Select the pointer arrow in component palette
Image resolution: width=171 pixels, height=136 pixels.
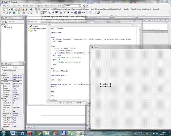click(x=37, y=12)
